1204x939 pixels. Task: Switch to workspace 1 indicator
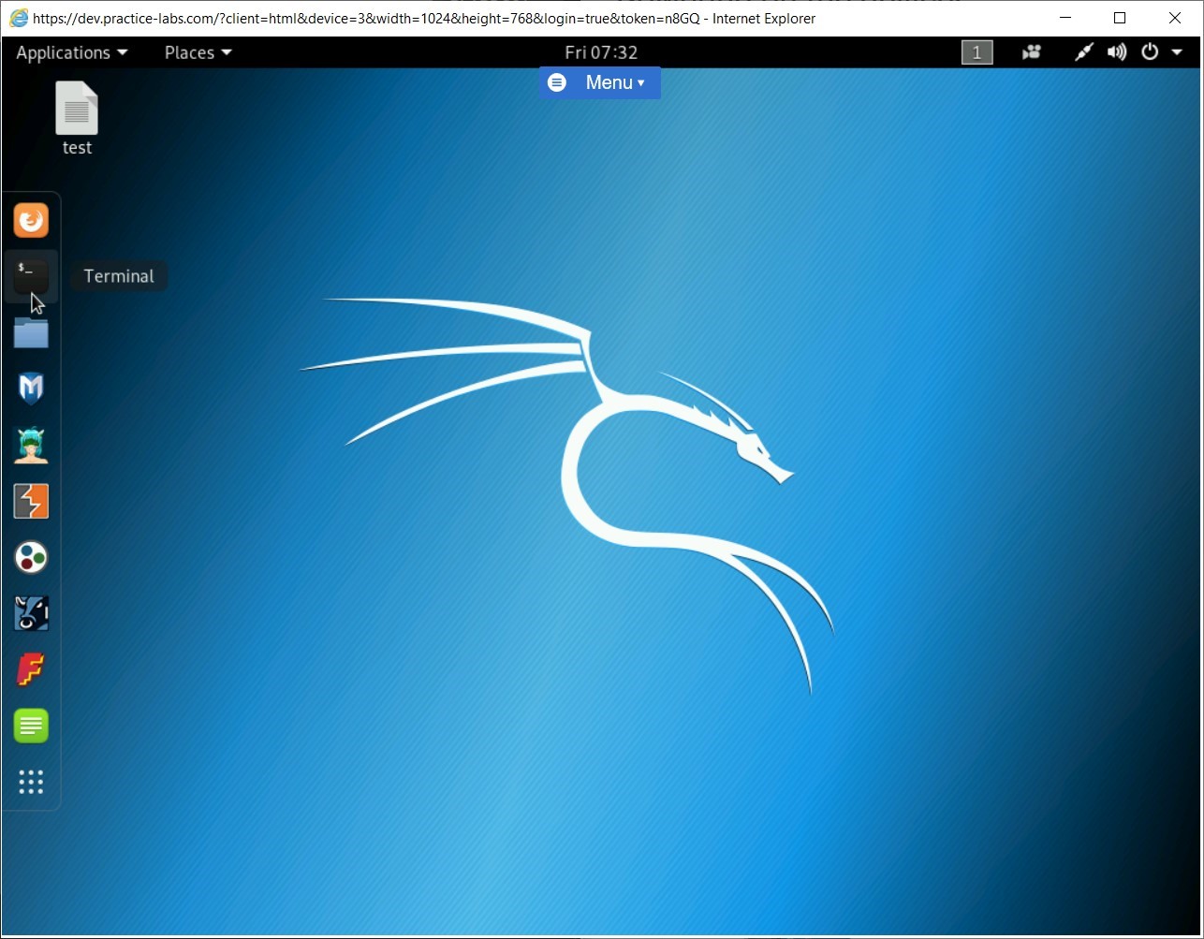click(976, 52)
